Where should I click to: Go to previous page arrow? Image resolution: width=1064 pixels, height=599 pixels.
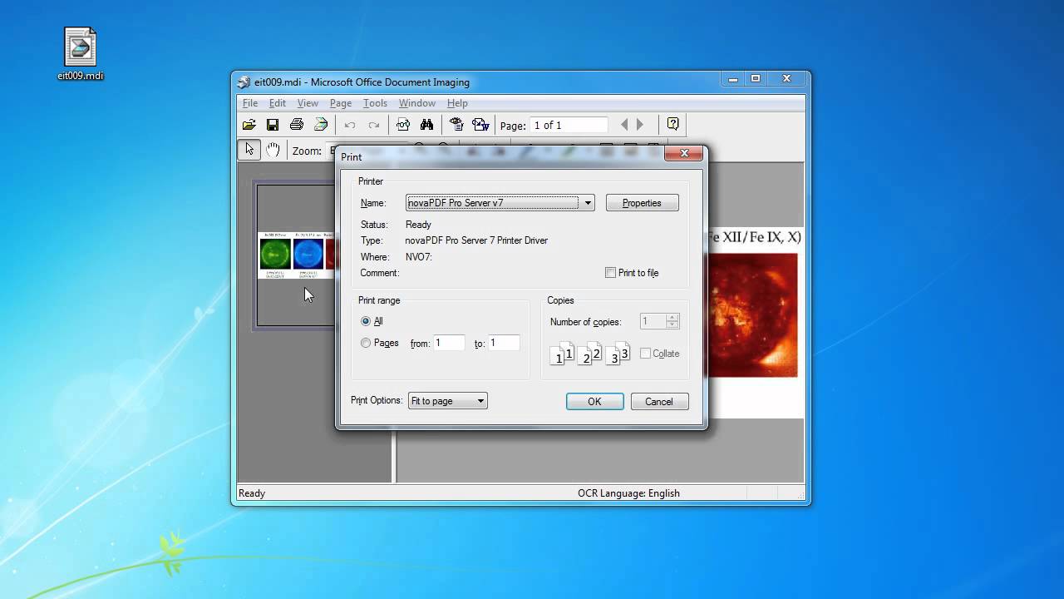point(624,125)
